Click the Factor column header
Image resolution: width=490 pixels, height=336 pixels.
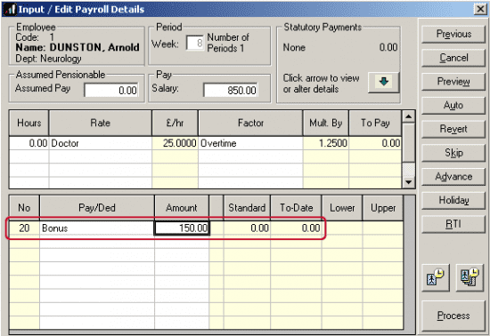click(250, 123)
